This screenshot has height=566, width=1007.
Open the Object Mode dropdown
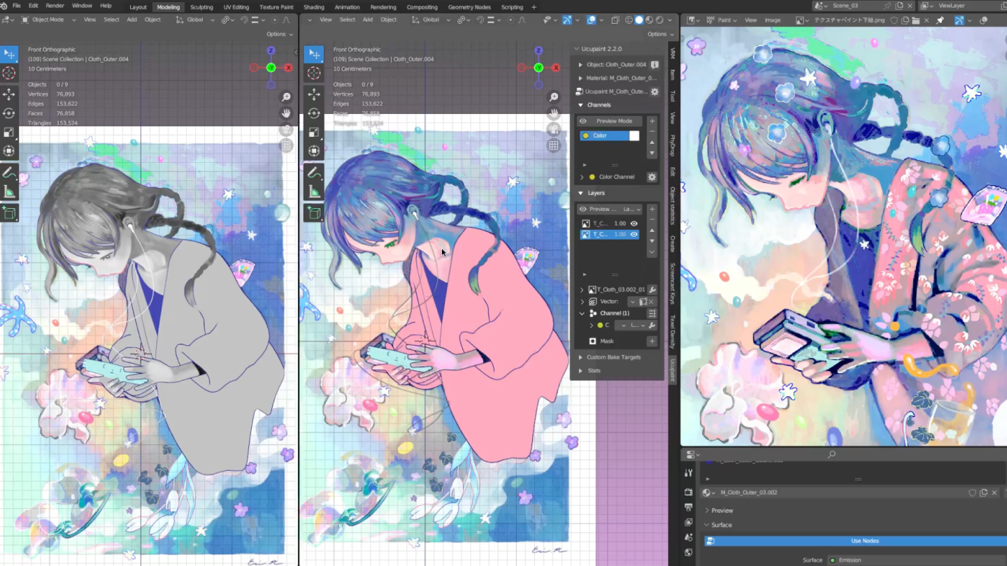48,20
